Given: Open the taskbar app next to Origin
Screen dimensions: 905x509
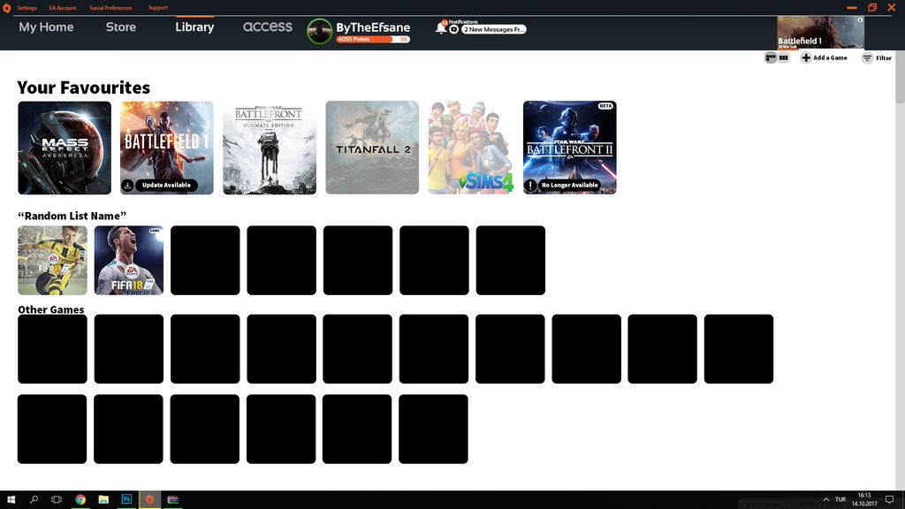Looking at the screenshot, I should (172, 500).
